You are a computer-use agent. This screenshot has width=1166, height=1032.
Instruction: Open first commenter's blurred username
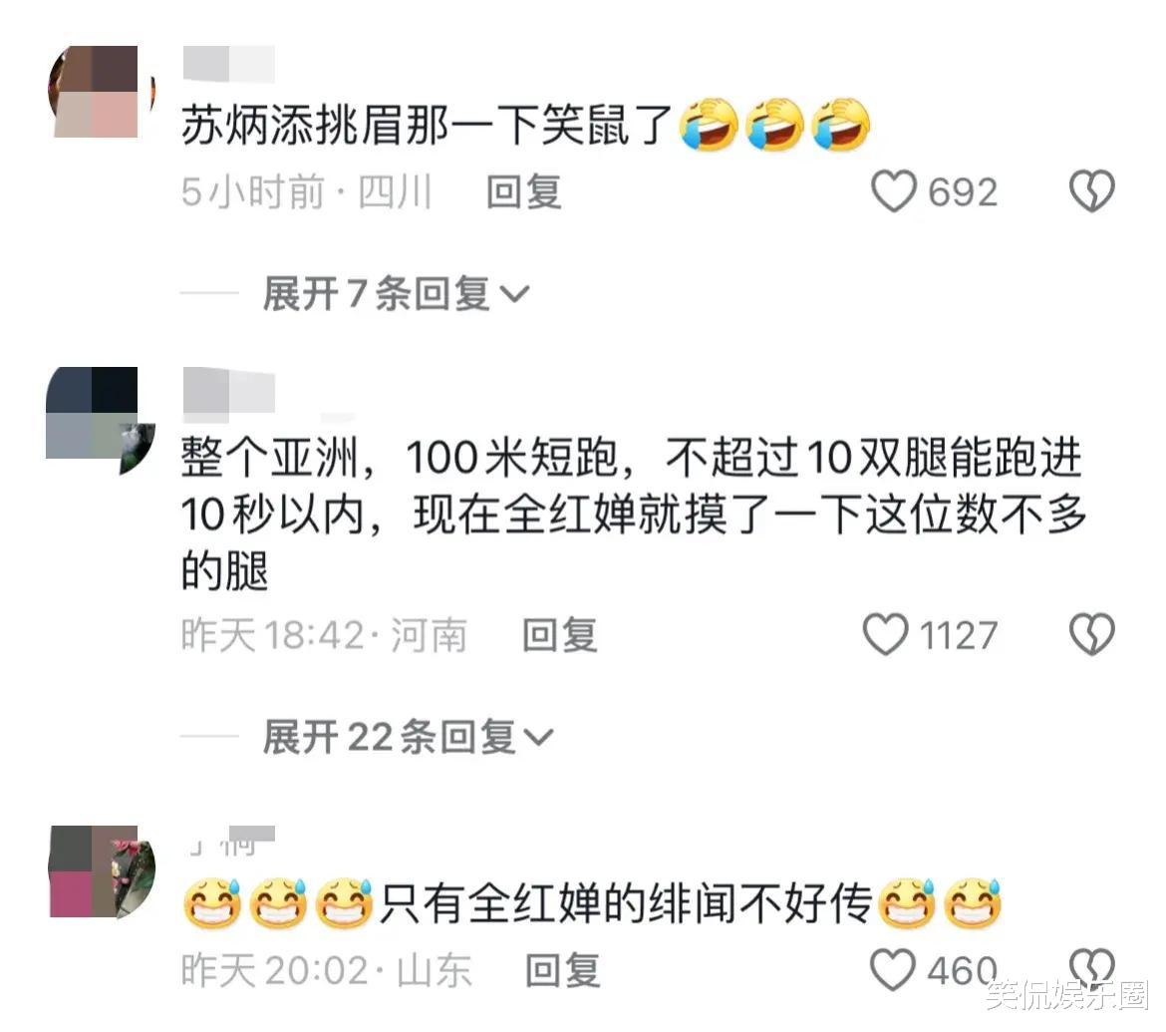click(x=229, y=63)
